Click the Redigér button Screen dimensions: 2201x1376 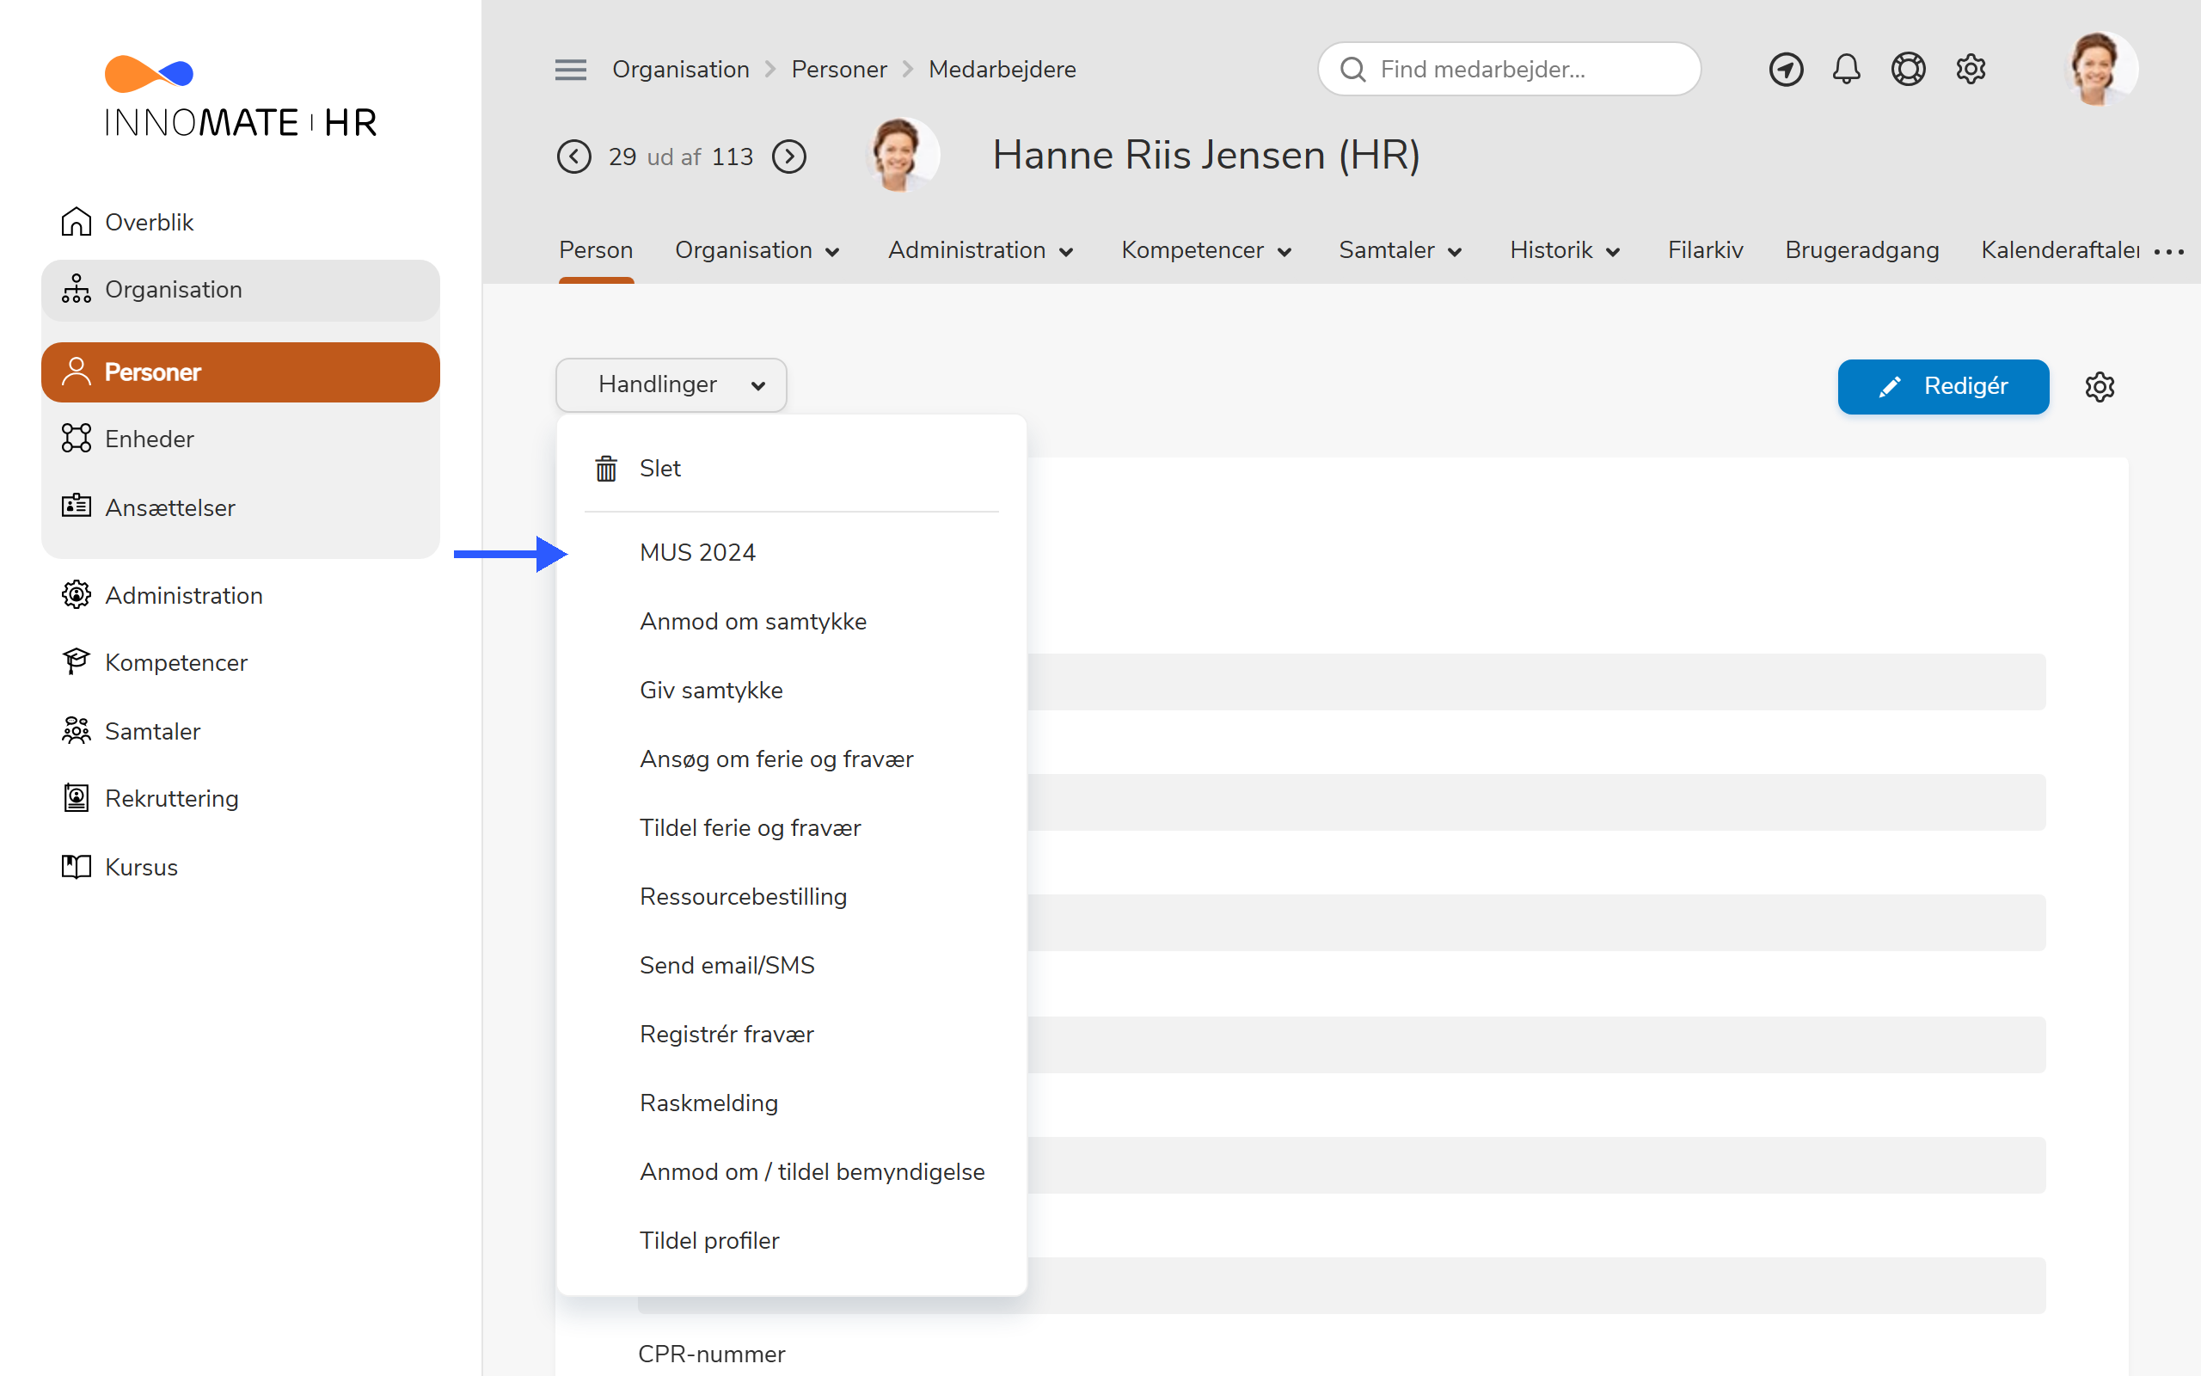(1943, 387)
